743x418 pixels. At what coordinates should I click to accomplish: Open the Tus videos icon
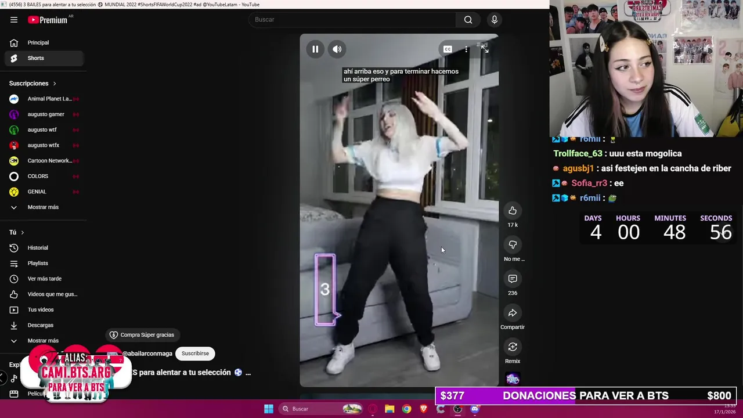click(14, 310)
